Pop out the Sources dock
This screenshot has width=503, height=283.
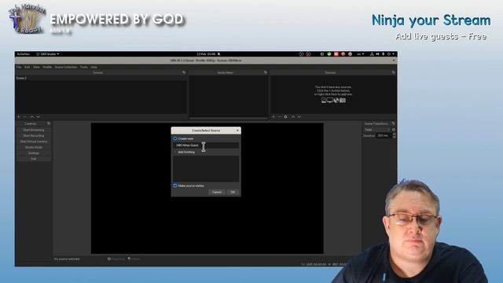pos(393,72)
